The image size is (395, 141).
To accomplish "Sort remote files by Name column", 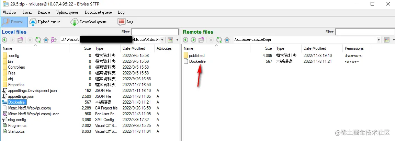I will 216,48.
